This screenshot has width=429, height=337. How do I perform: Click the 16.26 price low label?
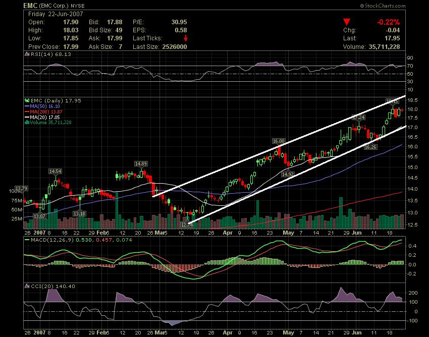[370, 147]
